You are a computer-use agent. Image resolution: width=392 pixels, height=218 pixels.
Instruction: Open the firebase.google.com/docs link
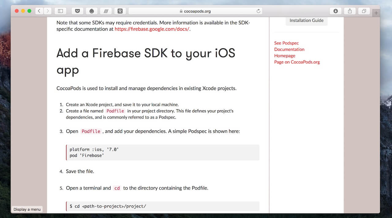pos(152,29)
